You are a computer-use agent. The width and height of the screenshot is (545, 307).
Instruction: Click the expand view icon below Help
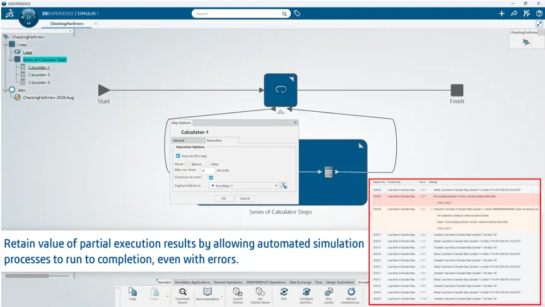(539, 24)
